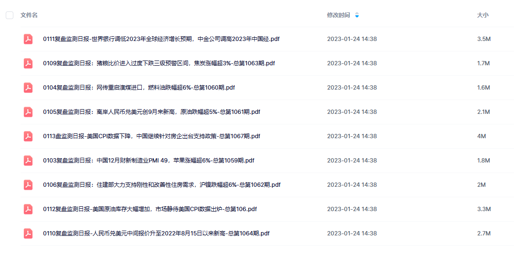Click the 1.7M size value

click(483, 63)
